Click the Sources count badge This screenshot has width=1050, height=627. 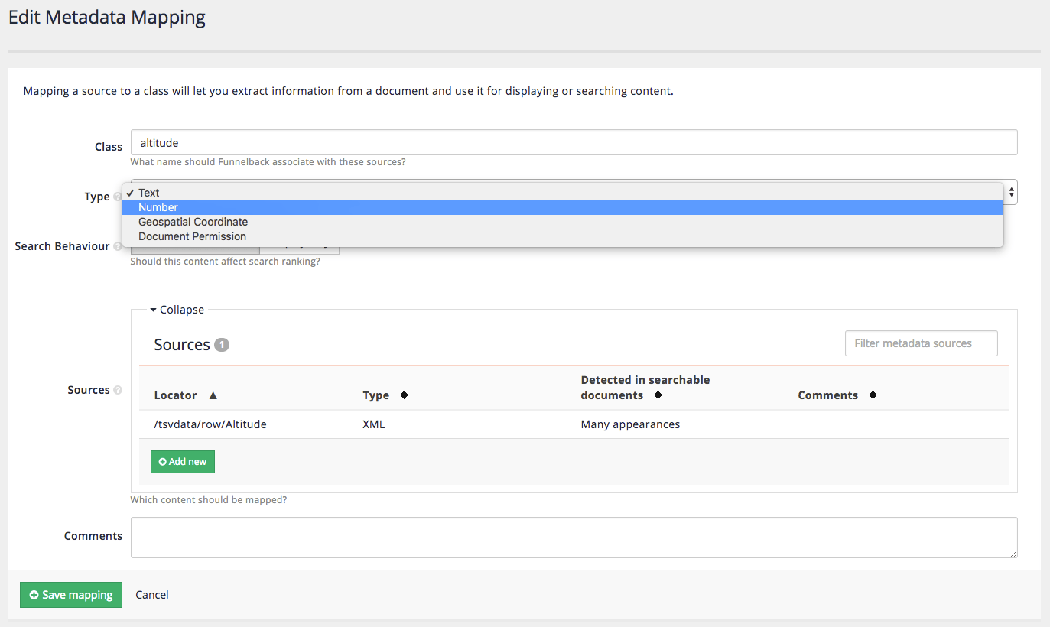coord(222,345)
